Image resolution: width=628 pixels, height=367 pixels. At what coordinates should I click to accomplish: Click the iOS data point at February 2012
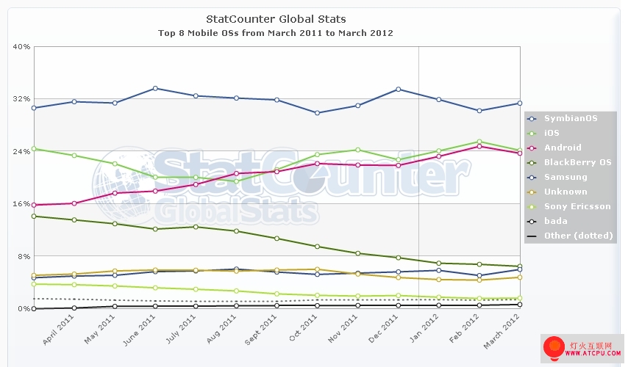(479, 142)
